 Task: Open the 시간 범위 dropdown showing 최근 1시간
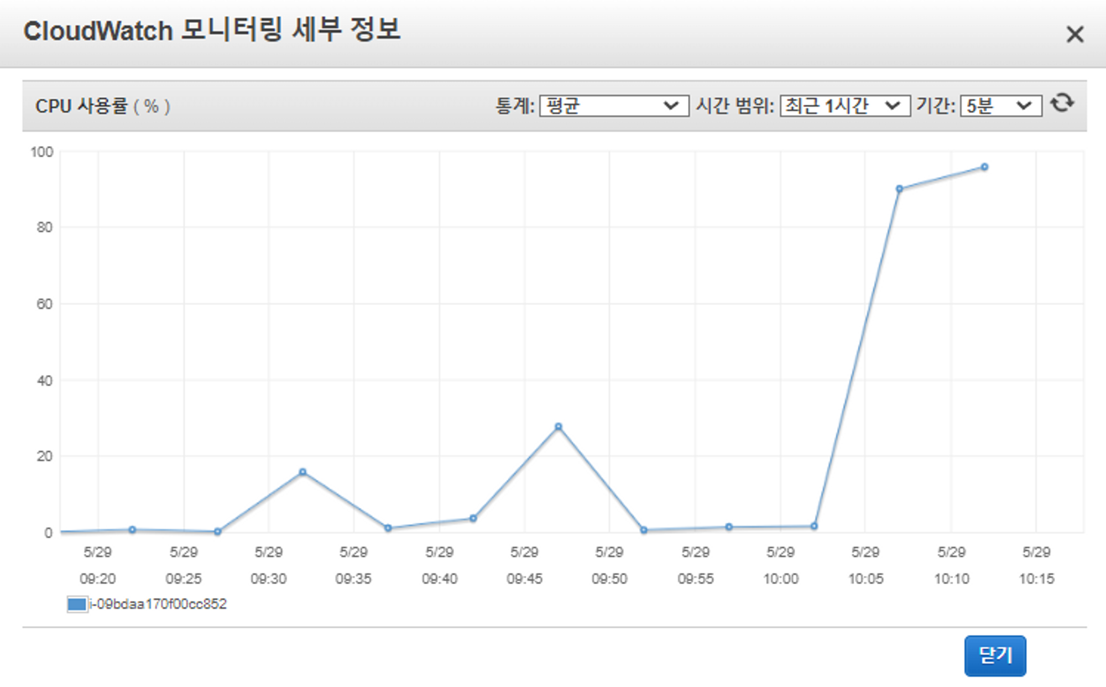845,106
